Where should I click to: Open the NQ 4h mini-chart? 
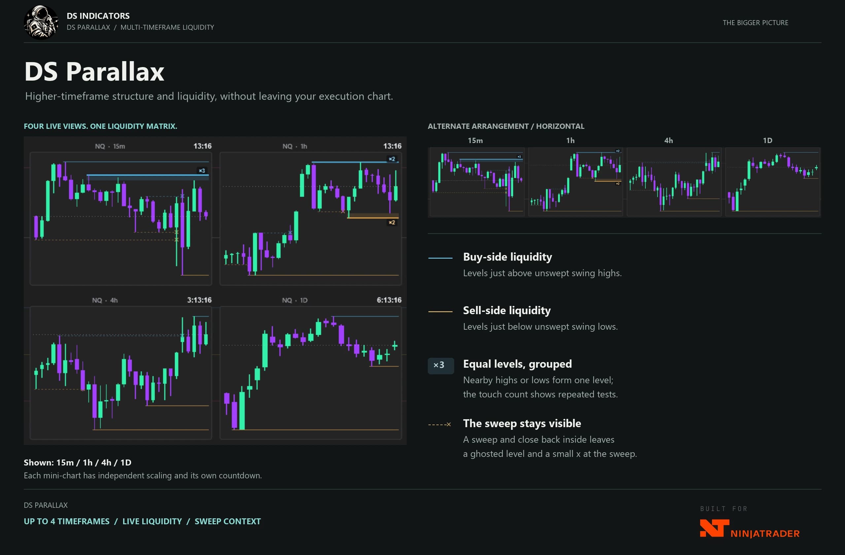click(121, 373)
